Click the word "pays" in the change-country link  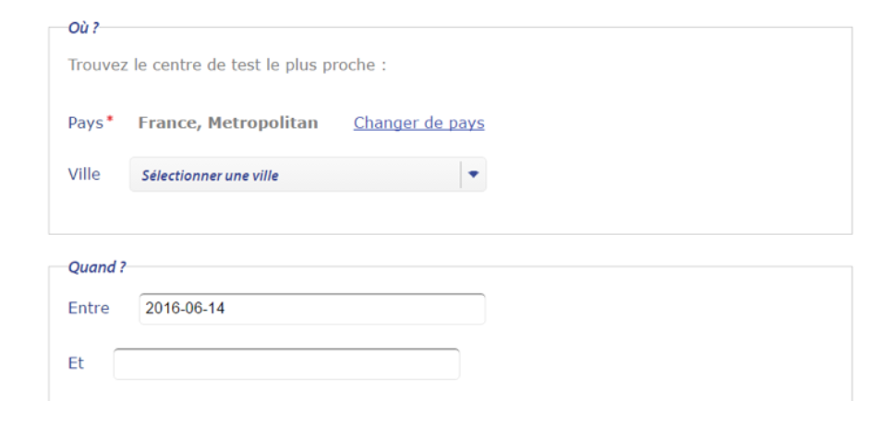[465, 123]
